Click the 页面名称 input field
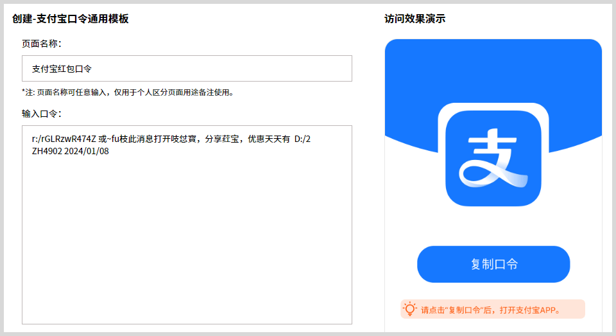The width and height of the screenshot is (616, 336). click(187, 69)
